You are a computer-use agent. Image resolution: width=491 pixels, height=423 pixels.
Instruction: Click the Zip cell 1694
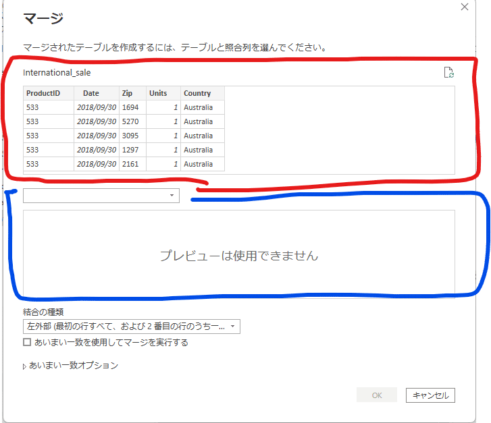tap(133, 107)
